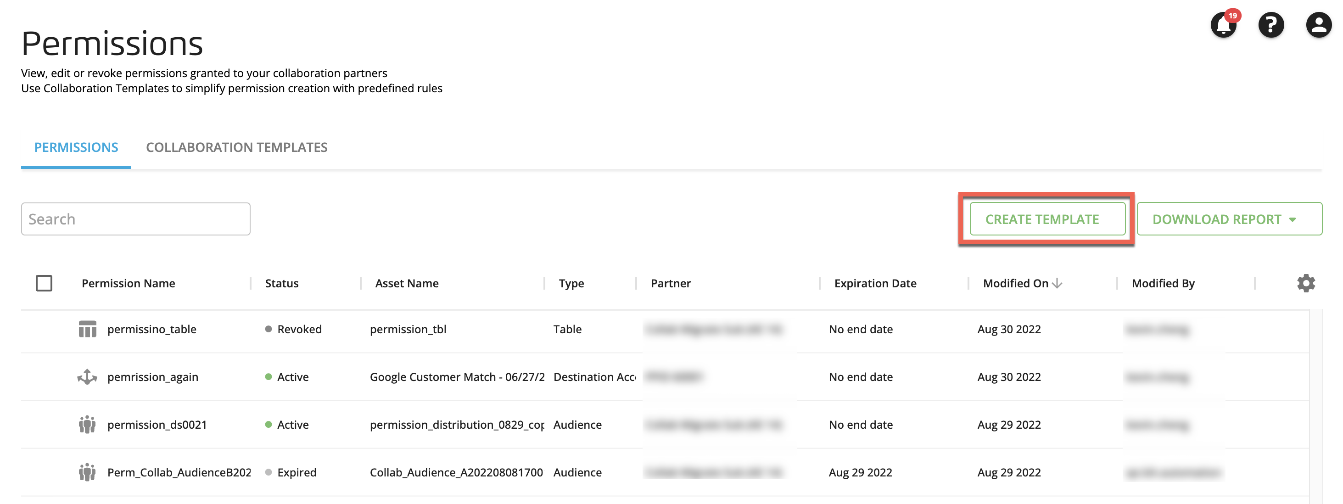The image size is (1343, 504).
Task: Sort by Type column header
Action: pyautogui.click(x=571, y=283)
